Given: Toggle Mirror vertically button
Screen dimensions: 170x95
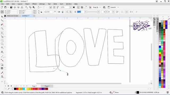Looking at the screenshot, I should (63, 12).
